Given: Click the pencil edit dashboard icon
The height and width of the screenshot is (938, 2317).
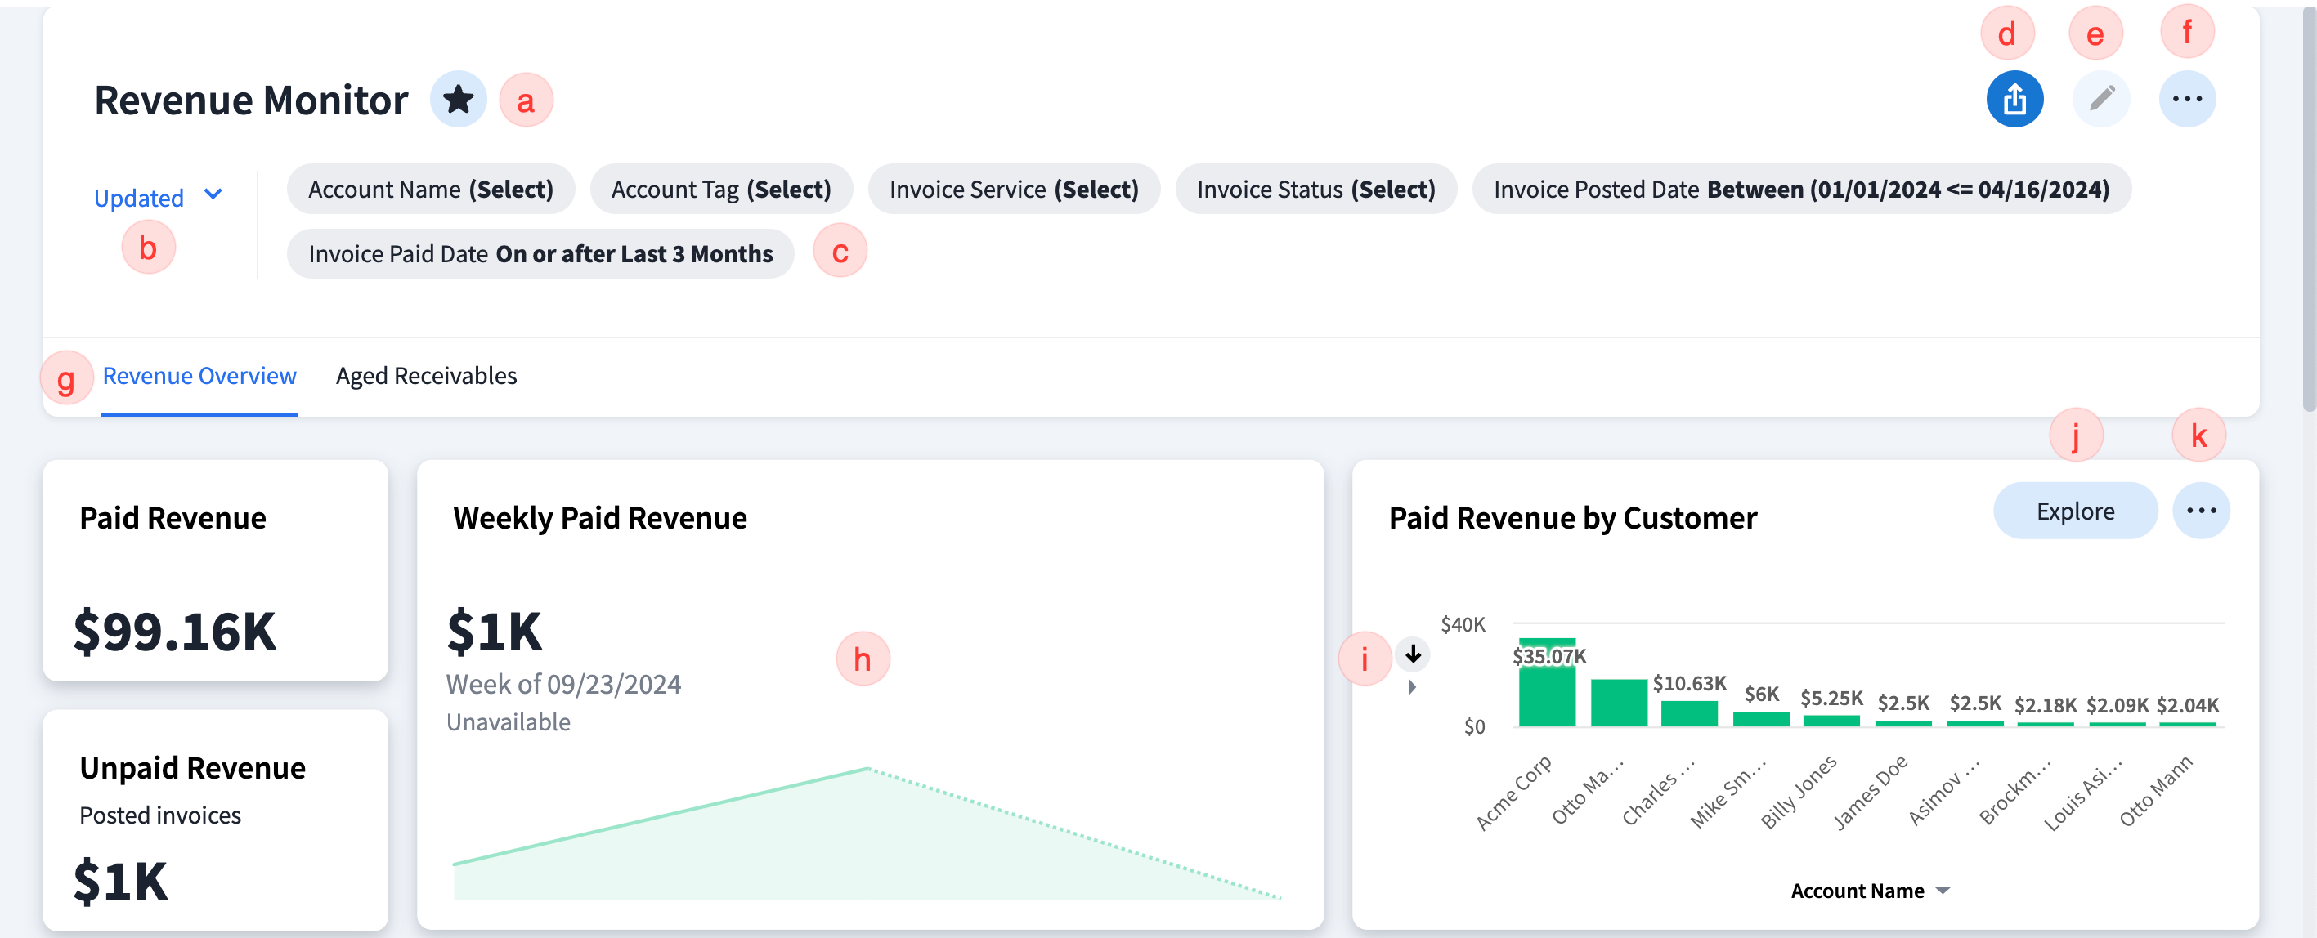Looking at the screenshot, I should click(2100, 99).
